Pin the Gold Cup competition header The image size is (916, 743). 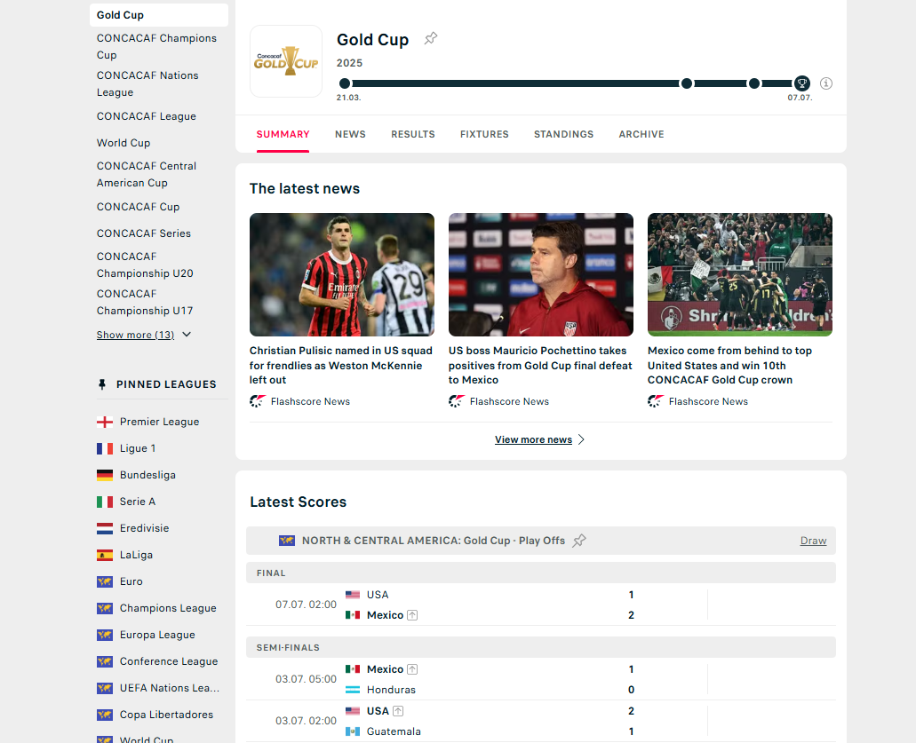(x=431, y=38)
